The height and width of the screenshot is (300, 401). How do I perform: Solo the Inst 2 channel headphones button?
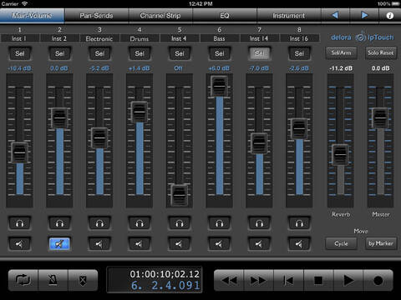pyautogui.click(x=59, y=223)
